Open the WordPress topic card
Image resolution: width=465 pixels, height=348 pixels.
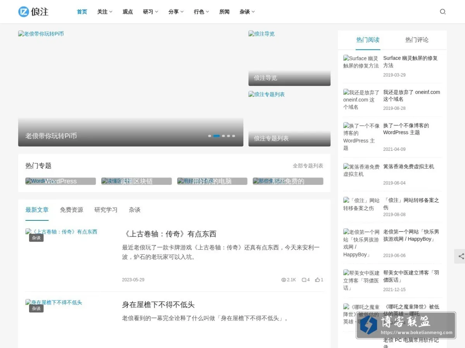(60, 181)
